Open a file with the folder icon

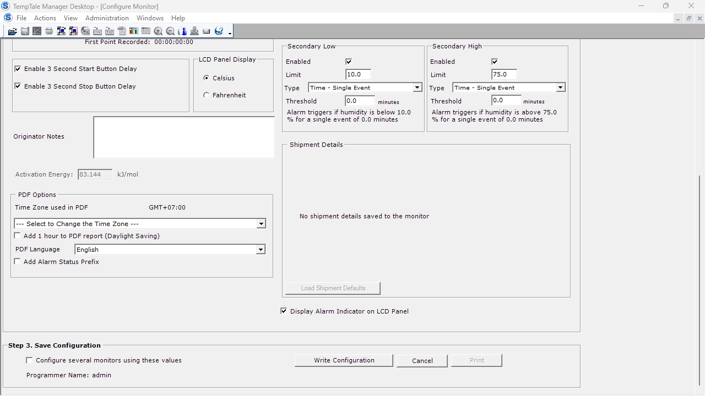coord(12,31)
